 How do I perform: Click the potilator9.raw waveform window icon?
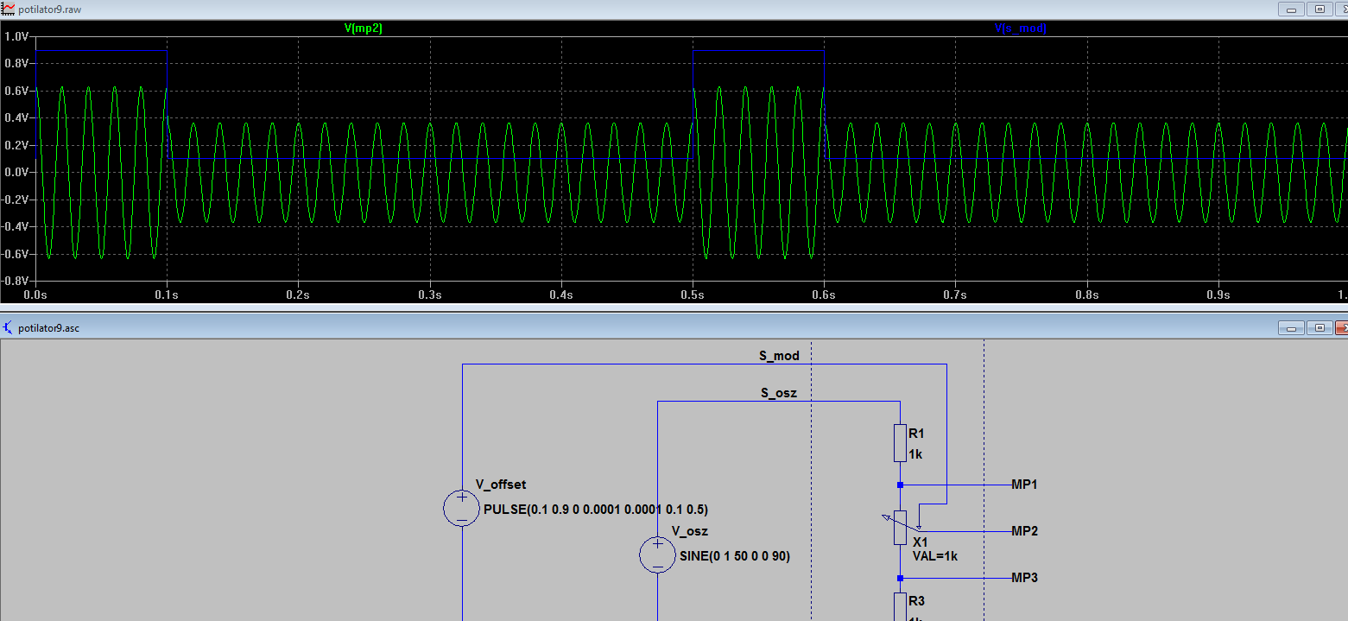click(x=9, y=8)
